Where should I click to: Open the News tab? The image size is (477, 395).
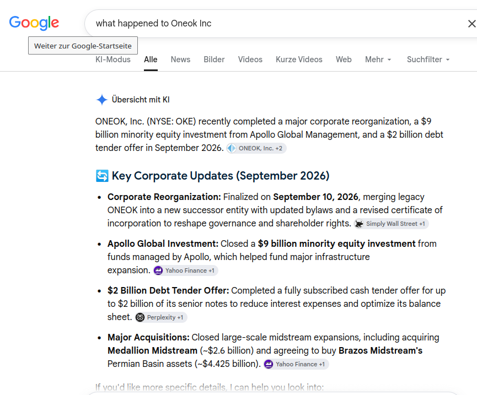(x=180, y=59)
